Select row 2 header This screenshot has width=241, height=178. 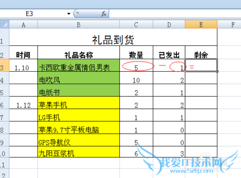[x=4, y=52]
